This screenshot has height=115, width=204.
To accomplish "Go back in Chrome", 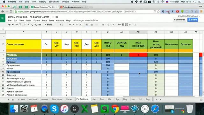I will tap(3, 11).
